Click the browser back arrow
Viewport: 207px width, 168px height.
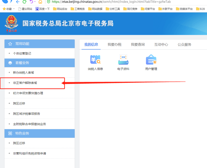tap(18, 2)
